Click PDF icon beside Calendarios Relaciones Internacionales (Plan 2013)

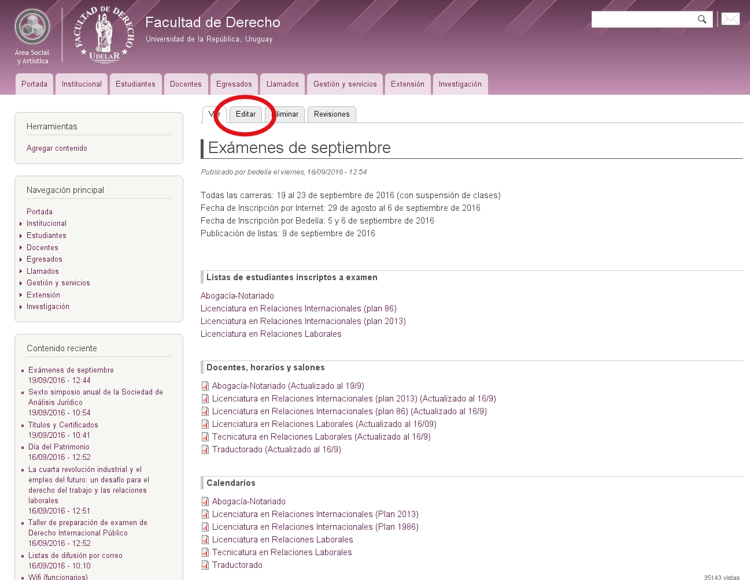click(205, 514)
